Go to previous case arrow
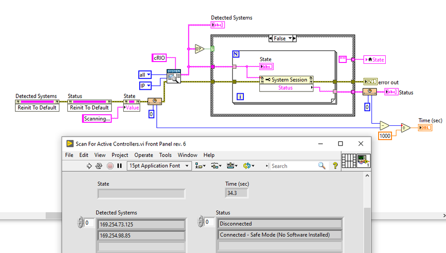Screen dimensions: 446x253 pos(271,38)
